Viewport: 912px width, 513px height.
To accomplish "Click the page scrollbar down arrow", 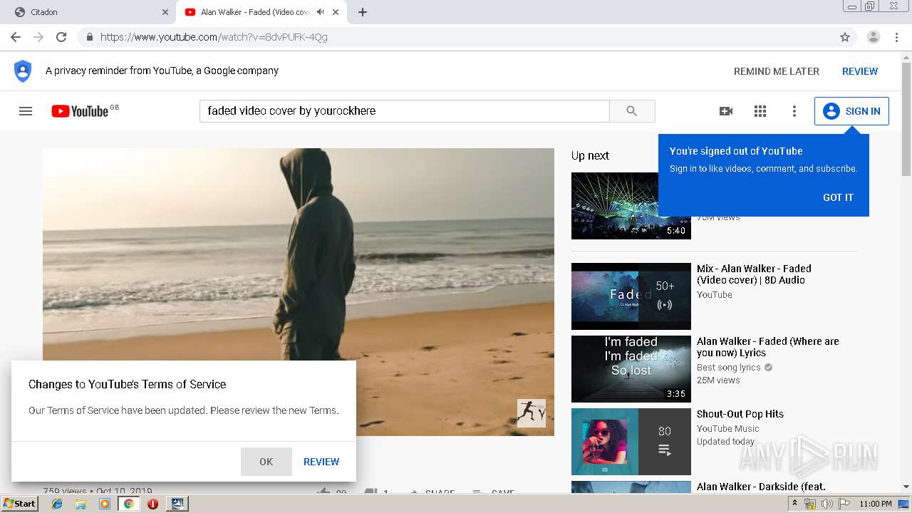I will click(906, 487).
